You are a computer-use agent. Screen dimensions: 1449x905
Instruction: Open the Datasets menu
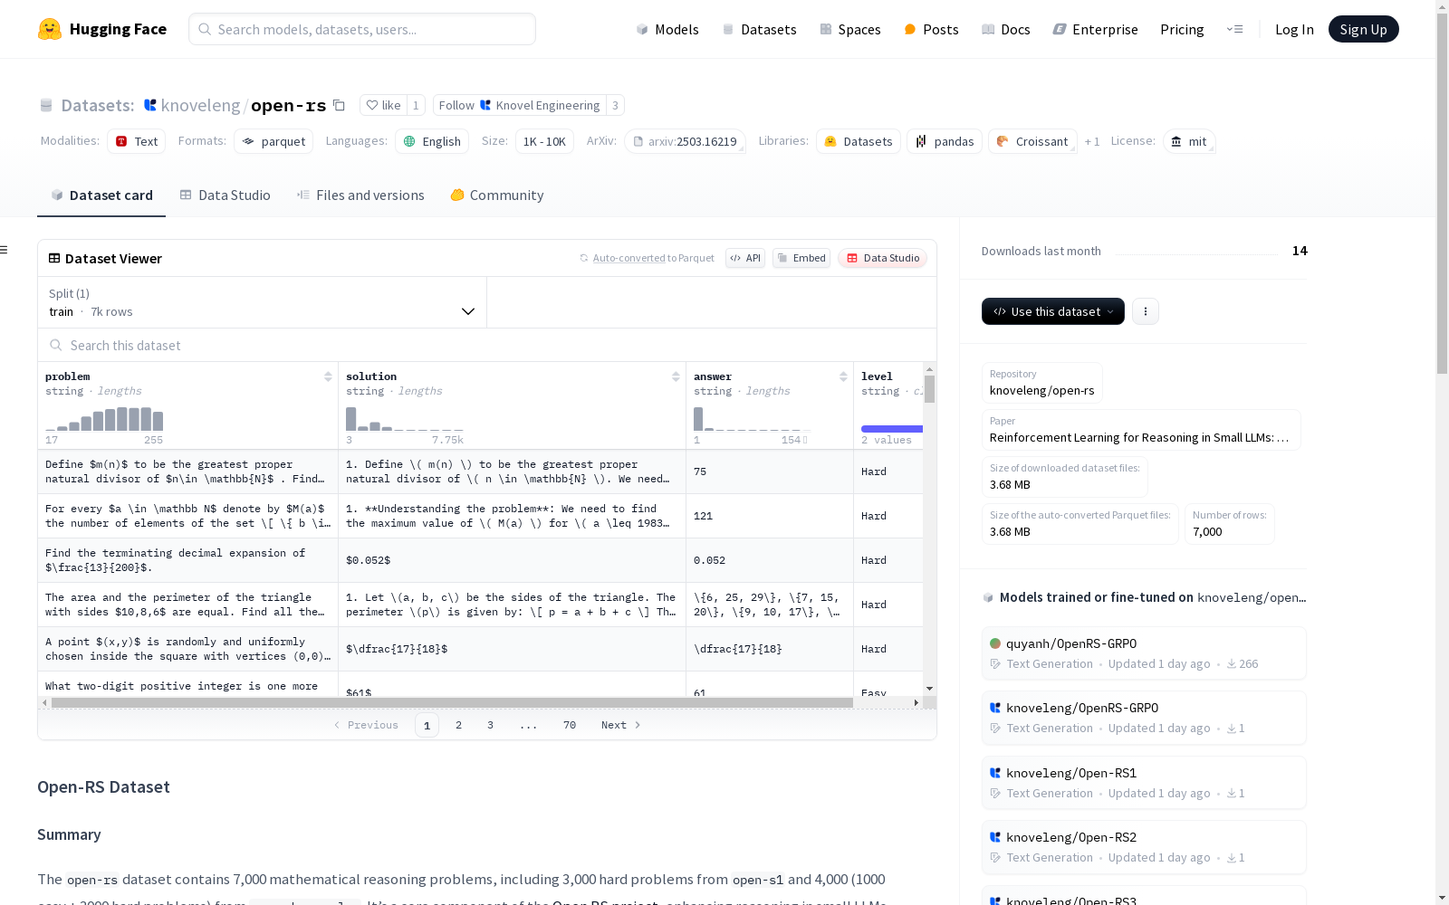(x=759, y=29)
